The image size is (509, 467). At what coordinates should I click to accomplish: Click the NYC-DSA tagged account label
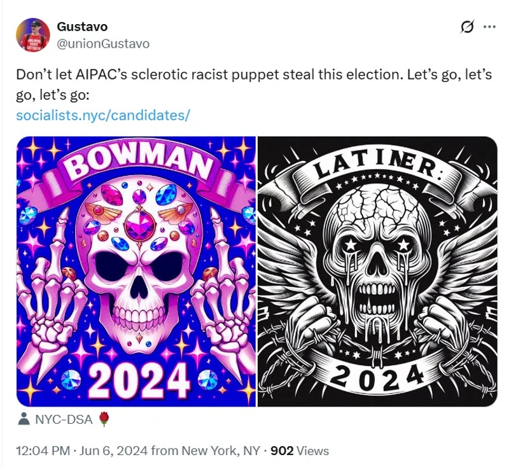(x=63, y=419)
